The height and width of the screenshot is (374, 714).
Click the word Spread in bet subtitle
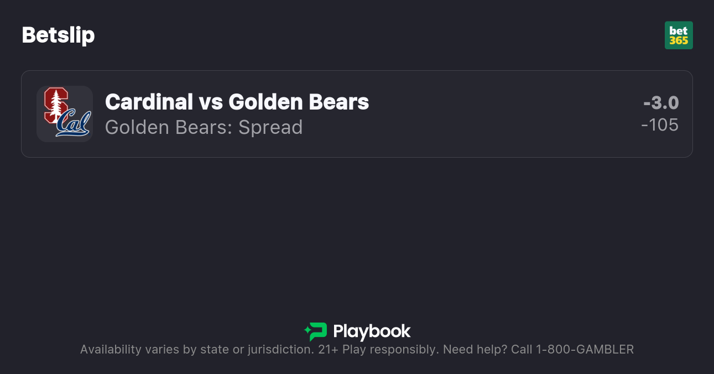point(270,127)
